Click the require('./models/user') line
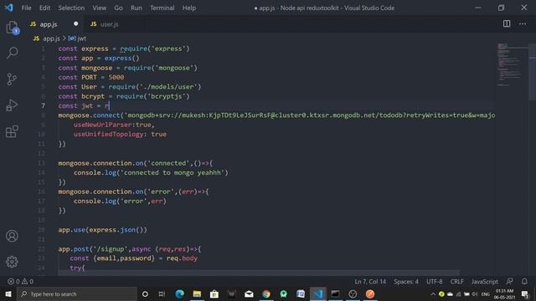 [x=130, y=87]
